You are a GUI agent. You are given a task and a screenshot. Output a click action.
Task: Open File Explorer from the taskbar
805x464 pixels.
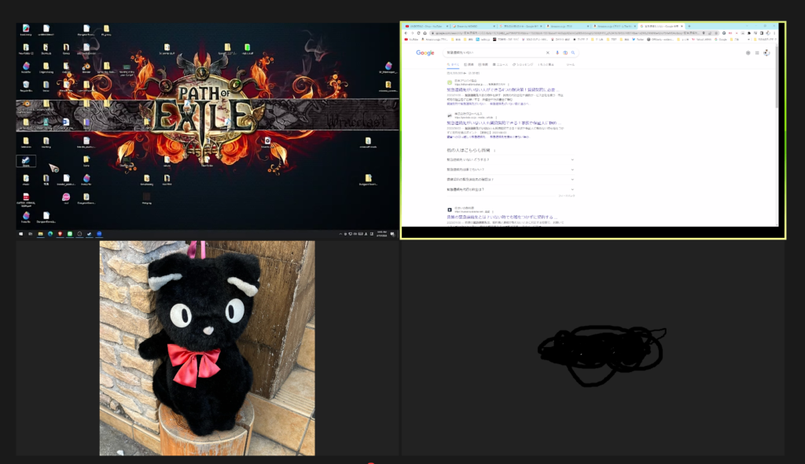click(x=41, y=234)
